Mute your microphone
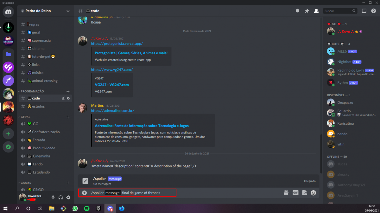Image resolution: width=380 pixels, height=213 pixels. [x=53, y=197]
